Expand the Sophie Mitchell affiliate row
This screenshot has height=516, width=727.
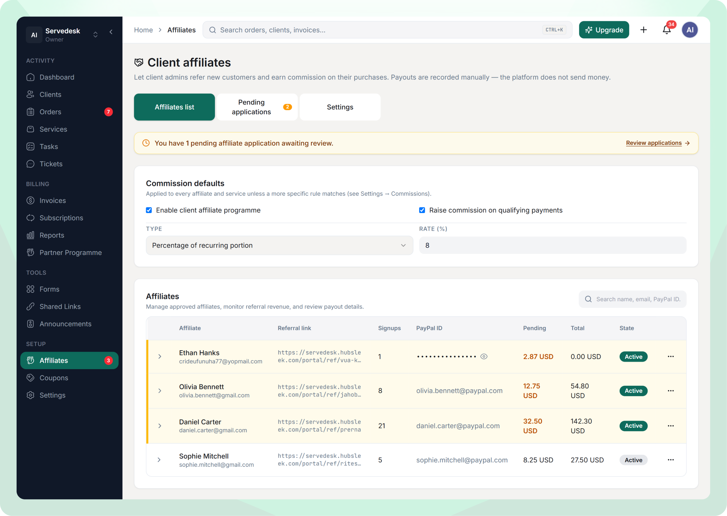click(159, 460)
